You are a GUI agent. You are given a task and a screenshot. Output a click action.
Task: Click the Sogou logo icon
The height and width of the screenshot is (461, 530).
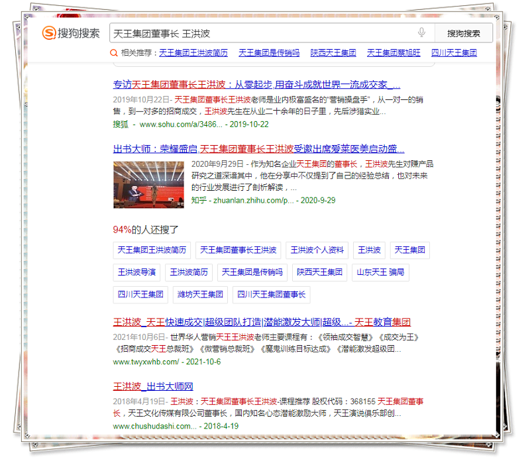(x=50, y=33)
